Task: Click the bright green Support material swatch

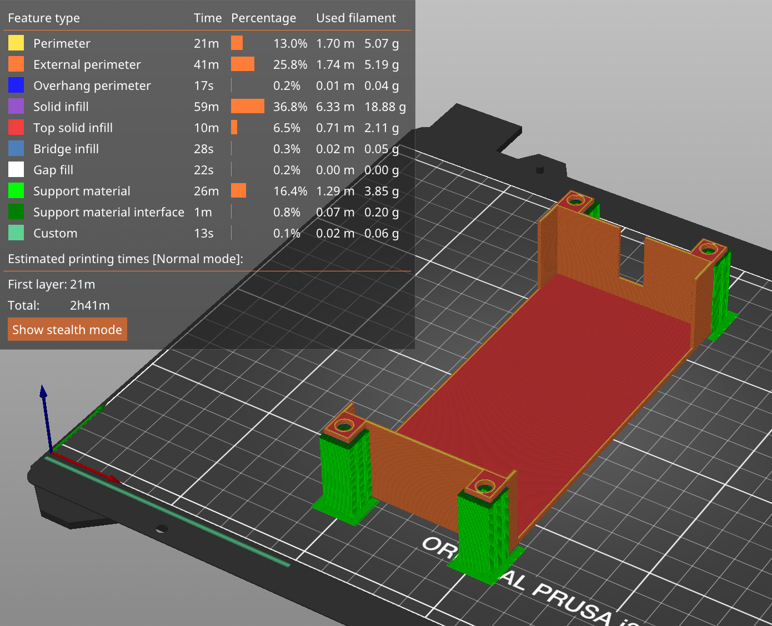Action: (16, 190)
